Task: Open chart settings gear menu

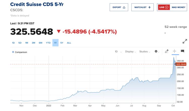Action: point(156,51)
